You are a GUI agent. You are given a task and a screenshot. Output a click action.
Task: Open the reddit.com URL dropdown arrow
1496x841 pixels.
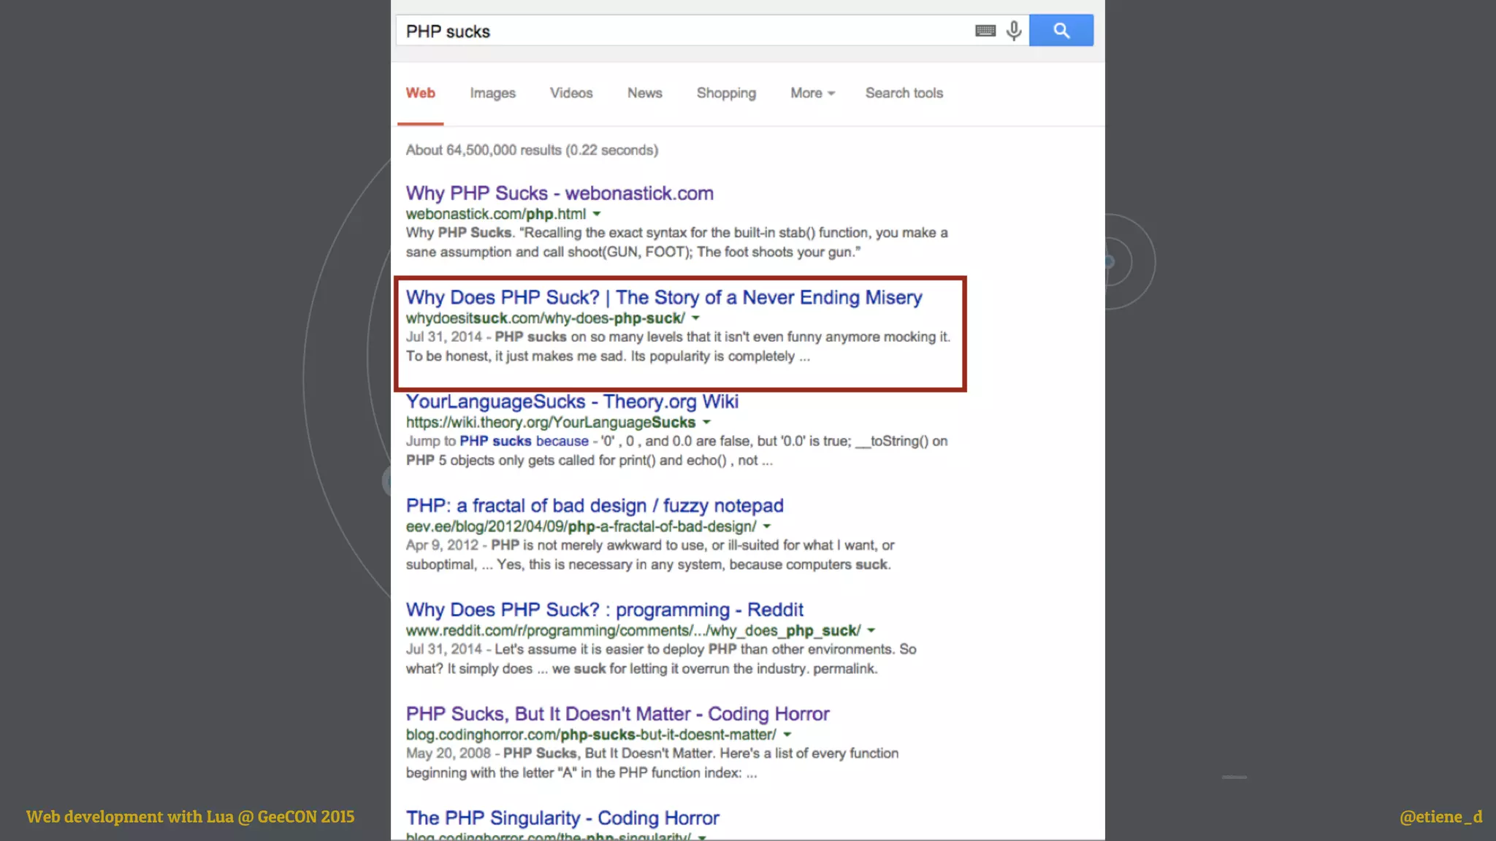pyautogui.click(x=871, y=630)
